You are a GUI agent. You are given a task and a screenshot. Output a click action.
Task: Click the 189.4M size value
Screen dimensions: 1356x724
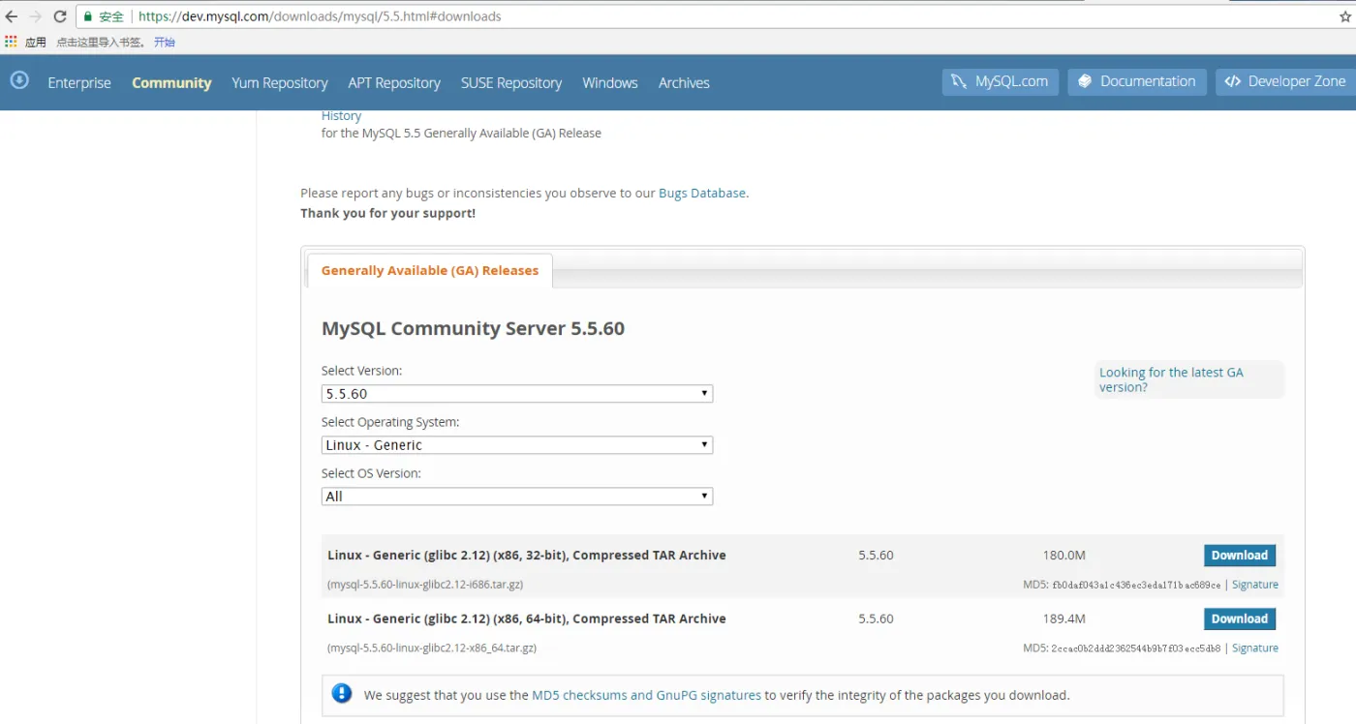point(1064,618)
